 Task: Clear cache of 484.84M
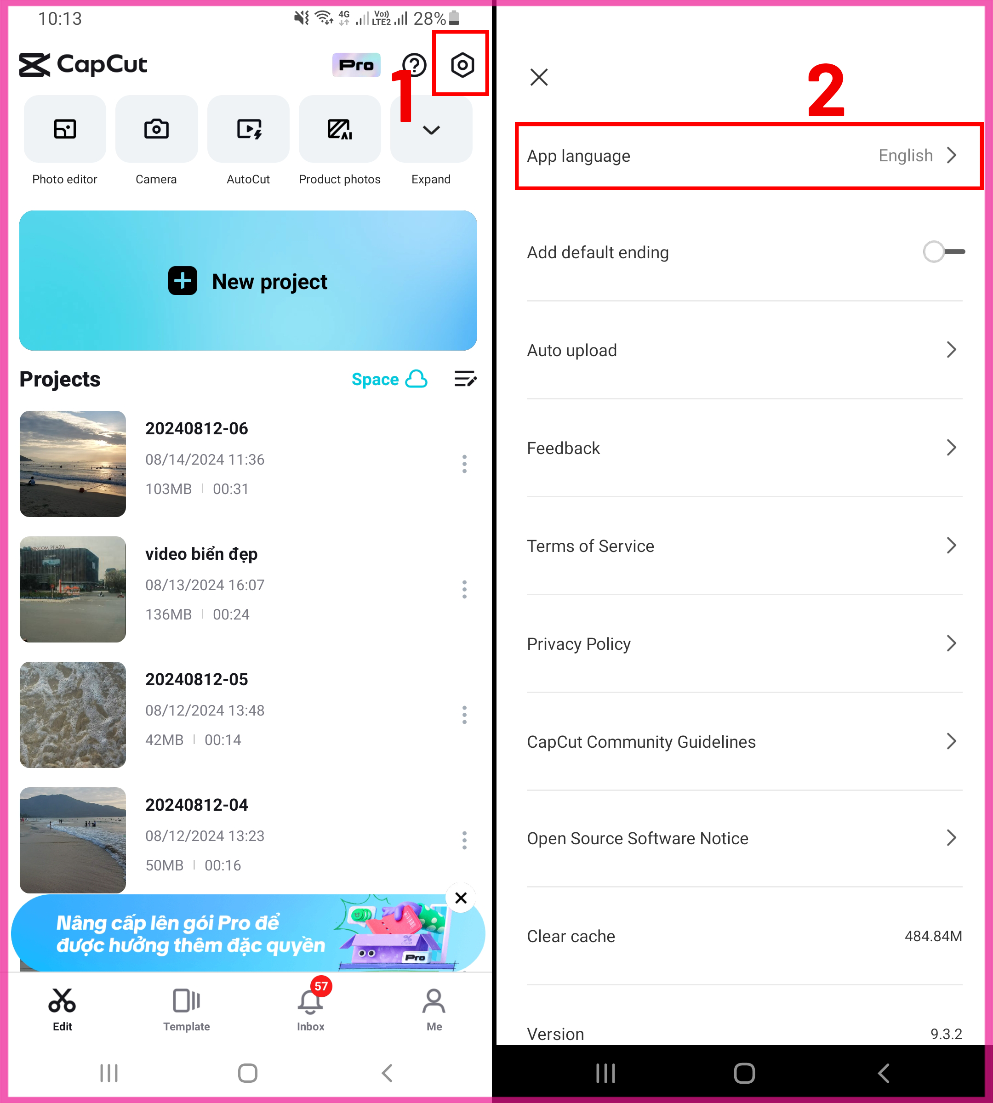[744, 936]
